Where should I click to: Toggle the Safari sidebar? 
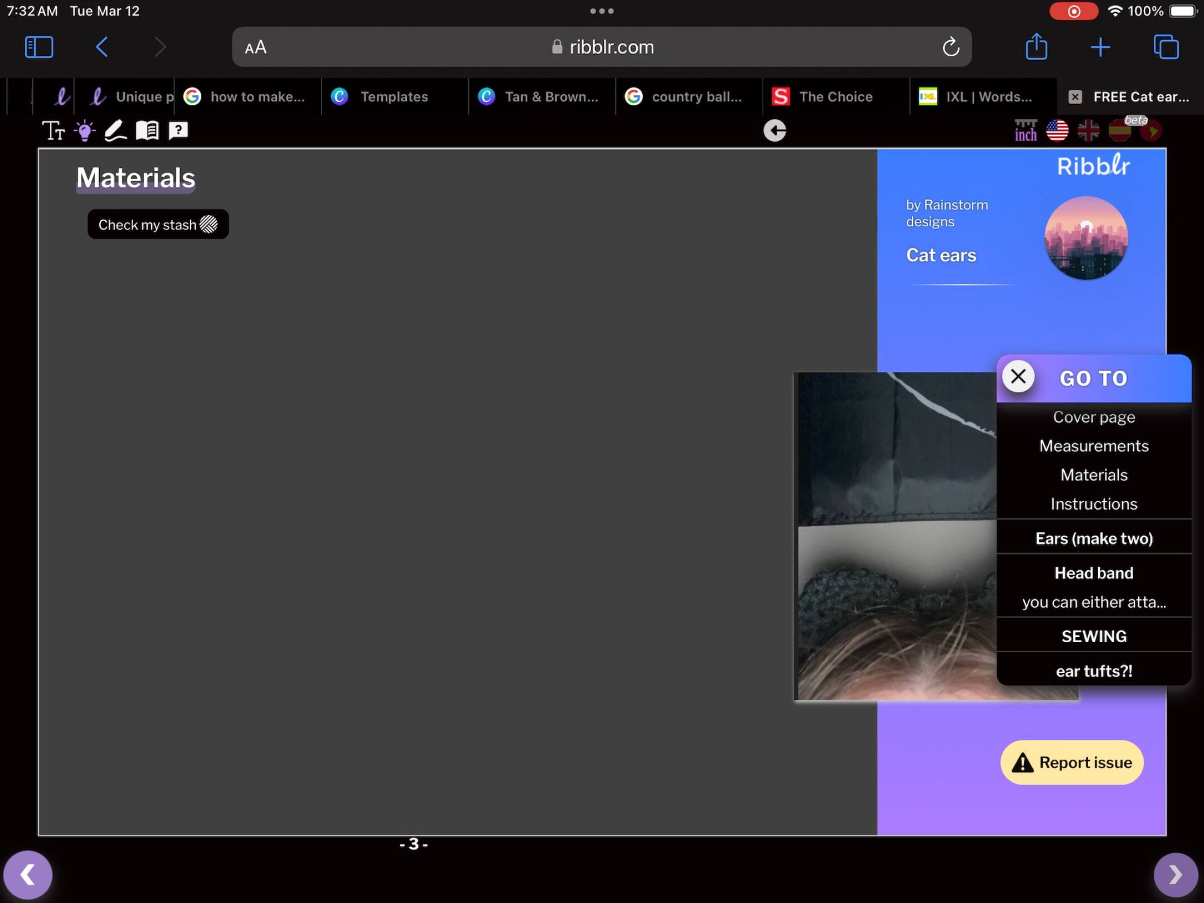(x=39, y=47)
